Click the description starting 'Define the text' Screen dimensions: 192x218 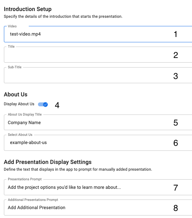coord(78,170)
